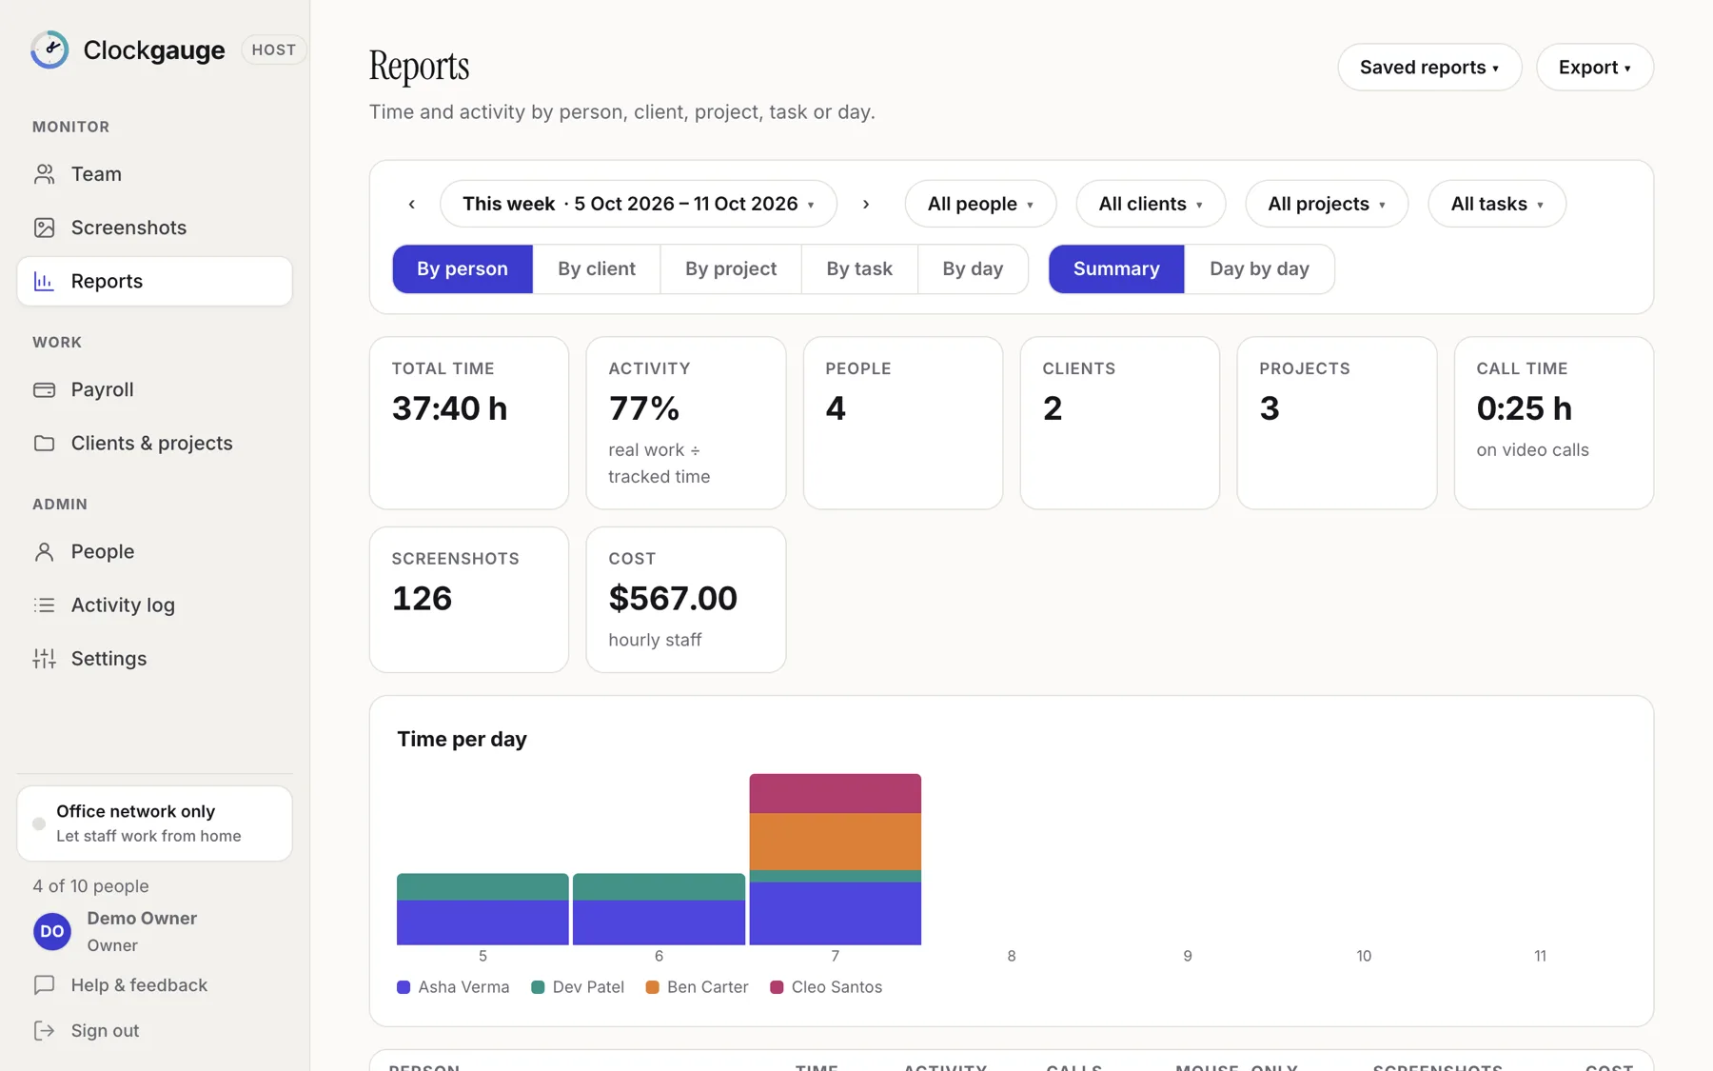Open Clients & projects folder icon
This screenshot has height=1071, width=1713.
click(44, 443)
